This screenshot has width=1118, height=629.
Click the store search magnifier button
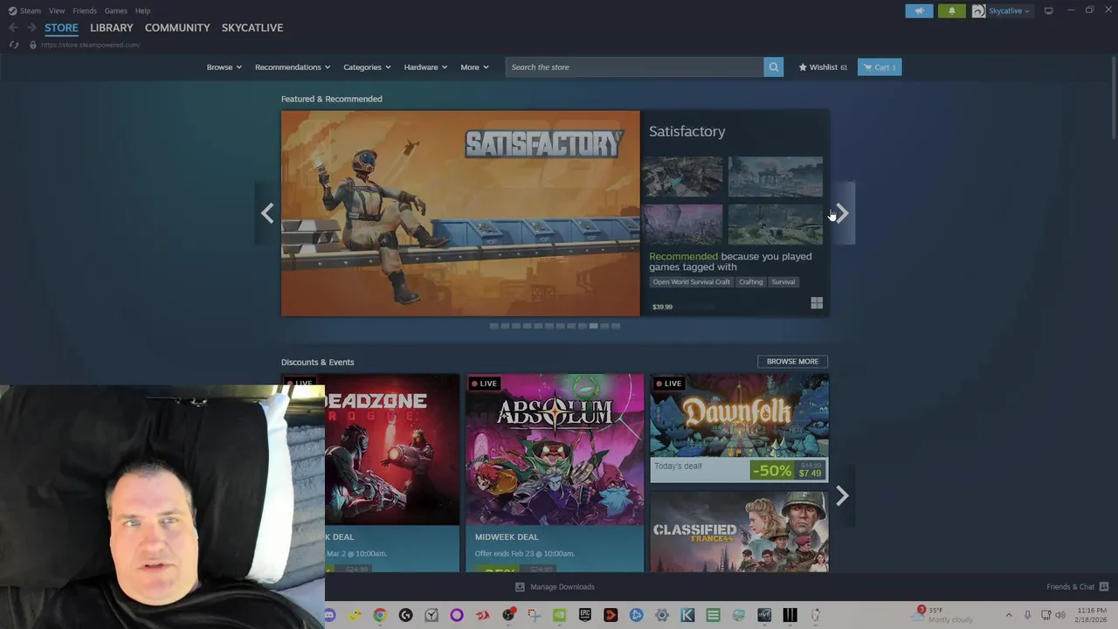773,67
